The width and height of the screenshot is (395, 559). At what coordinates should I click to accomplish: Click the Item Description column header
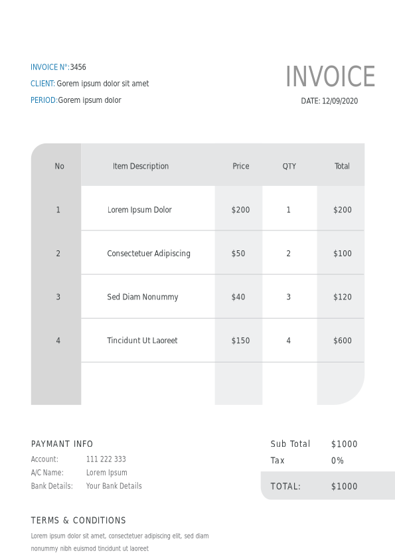[141, 166]
